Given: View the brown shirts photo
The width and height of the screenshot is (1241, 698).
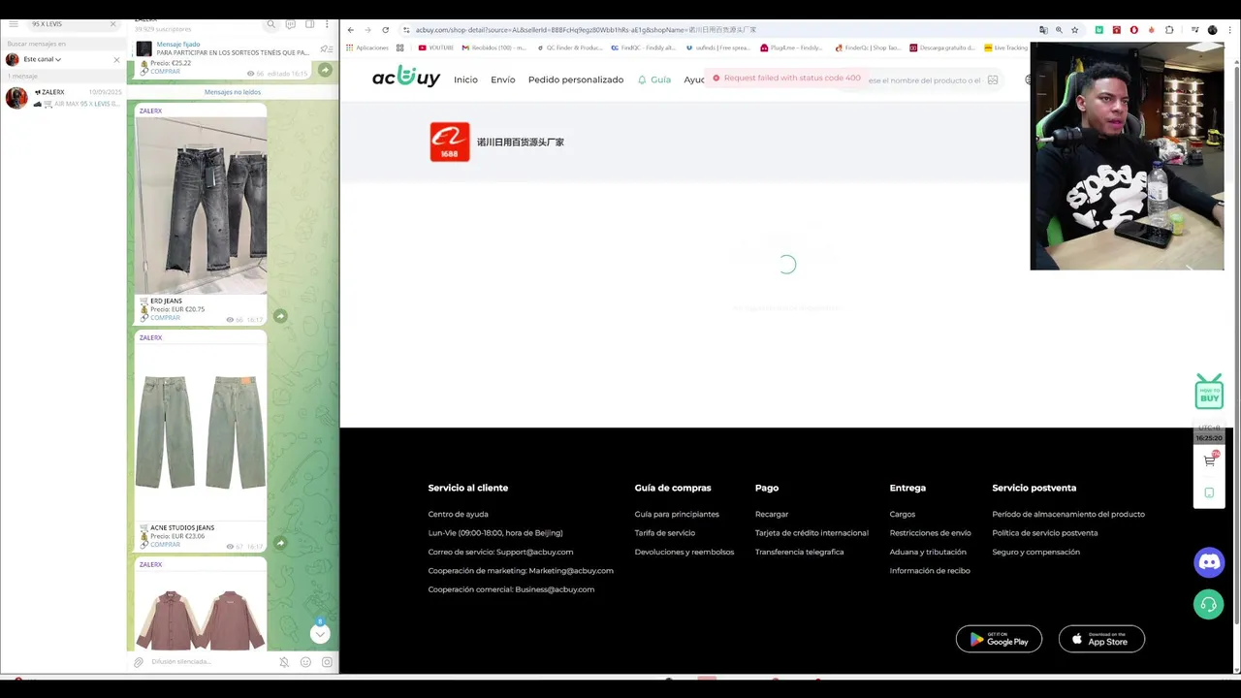Looking at the screenshot, I should pos(201,611).
